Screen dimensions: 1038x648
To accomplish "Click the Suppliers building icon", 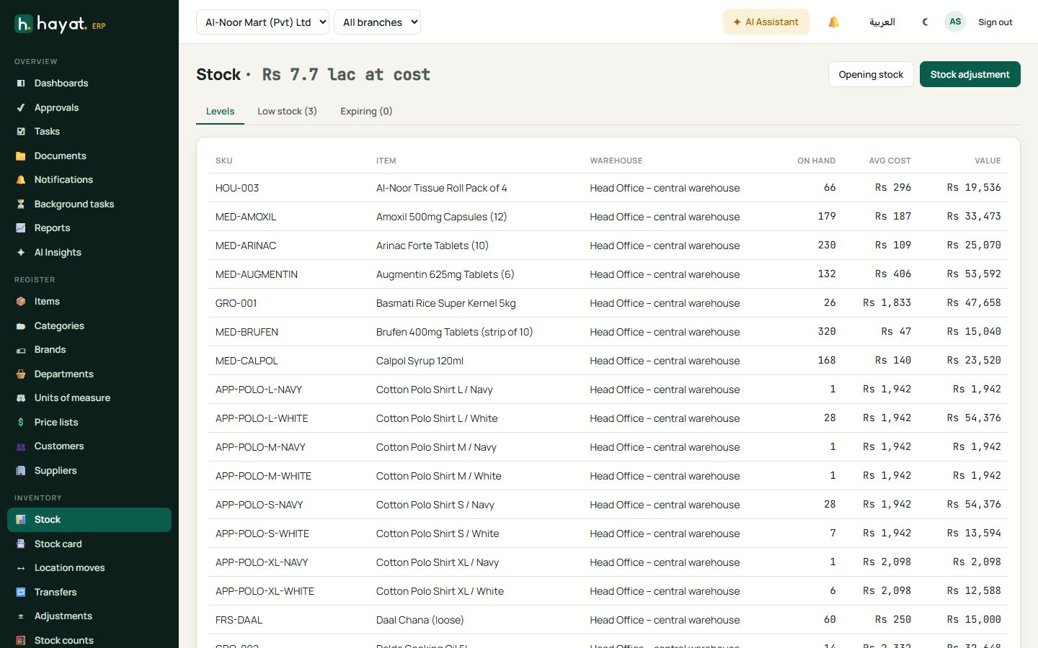I will (21, 471).
